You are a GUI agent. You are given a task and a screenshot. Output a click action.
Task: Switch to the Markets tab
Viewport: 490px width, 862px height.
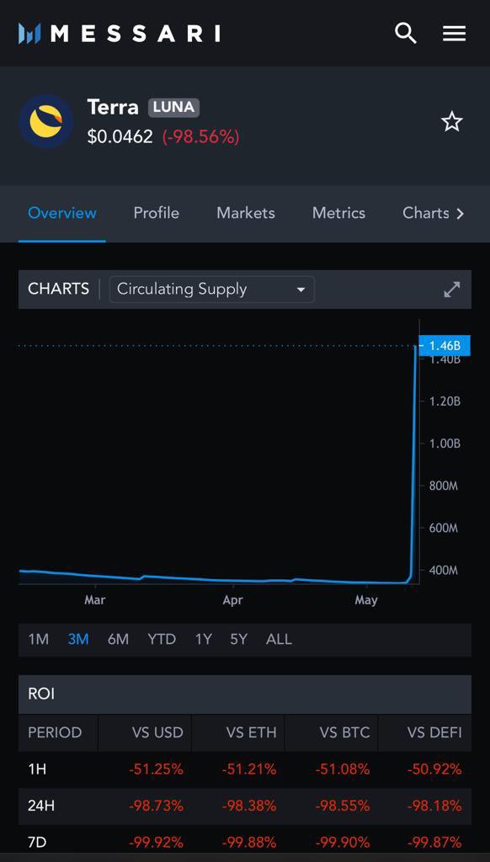click(246, 213)
